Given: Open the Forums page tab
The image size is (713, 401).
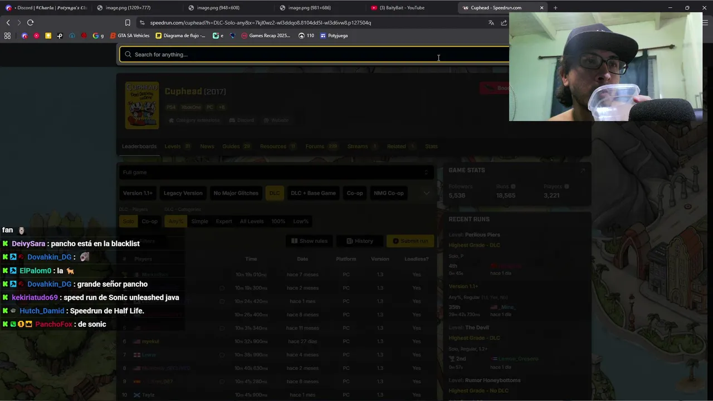Looking at the screenshot, I should (321, 146).
